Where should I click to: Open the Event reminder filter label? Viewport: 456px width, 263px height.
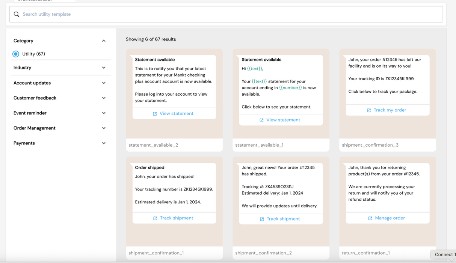click(30, 113)
